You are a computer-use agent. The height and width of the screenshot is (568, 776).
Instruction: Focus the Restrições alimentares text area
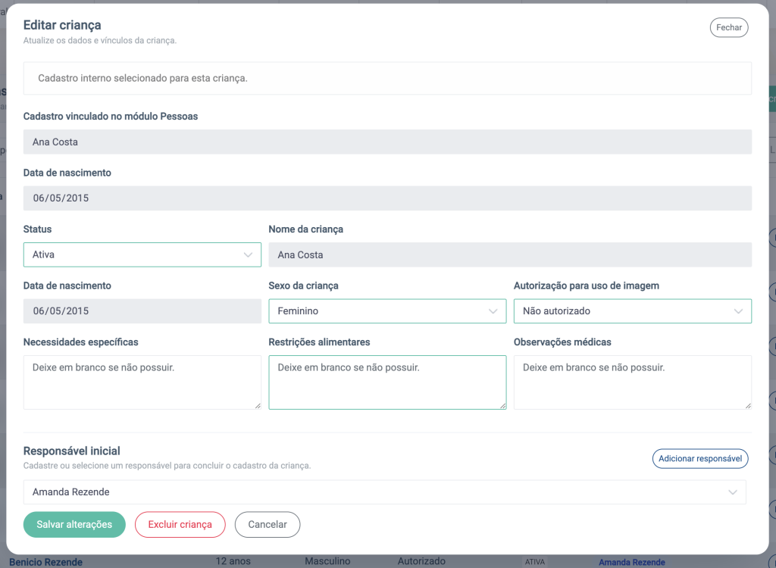pyautogui.click(x=386, y=382)
